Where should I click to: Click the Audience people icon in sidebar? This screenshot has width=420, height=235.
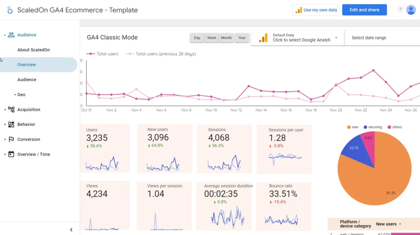pyautogui.click(x=11, y=35)
